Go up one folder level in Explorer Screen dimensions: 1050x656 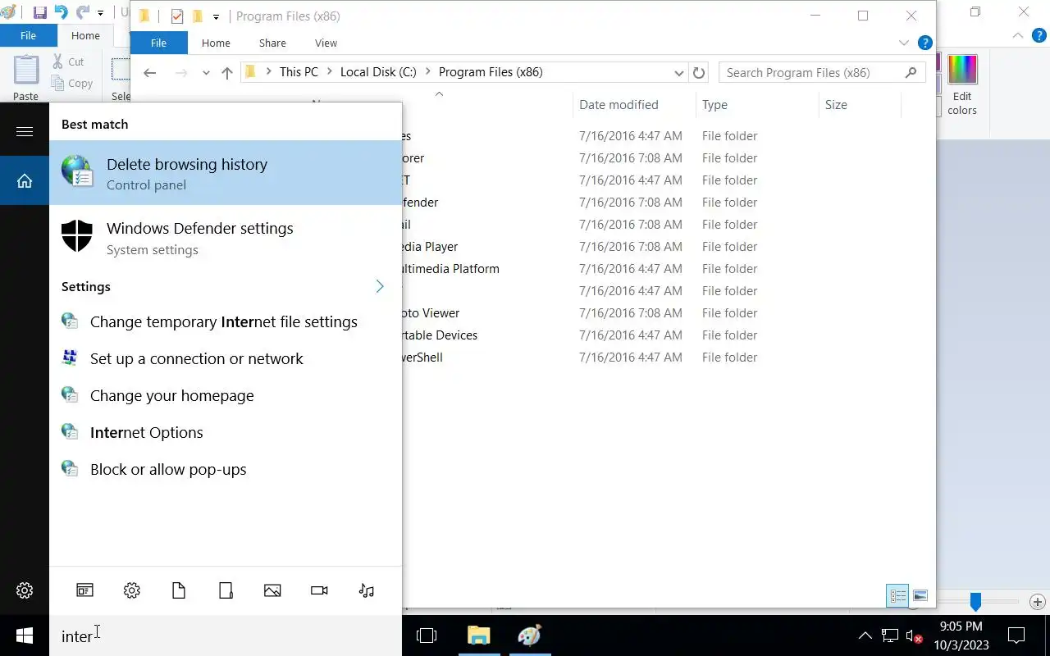coord(227,73)
